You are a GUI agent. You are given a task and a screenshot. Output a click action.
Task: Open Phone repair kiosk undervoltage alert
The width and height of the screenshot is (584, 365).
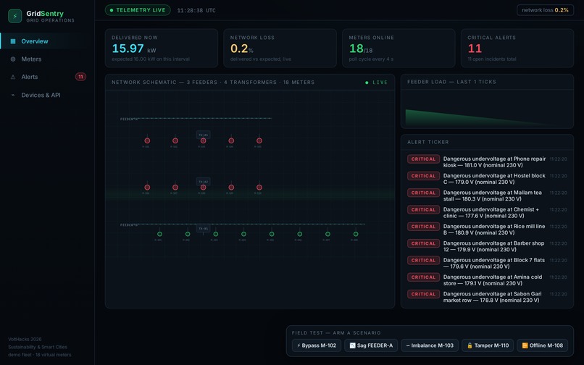487,162
